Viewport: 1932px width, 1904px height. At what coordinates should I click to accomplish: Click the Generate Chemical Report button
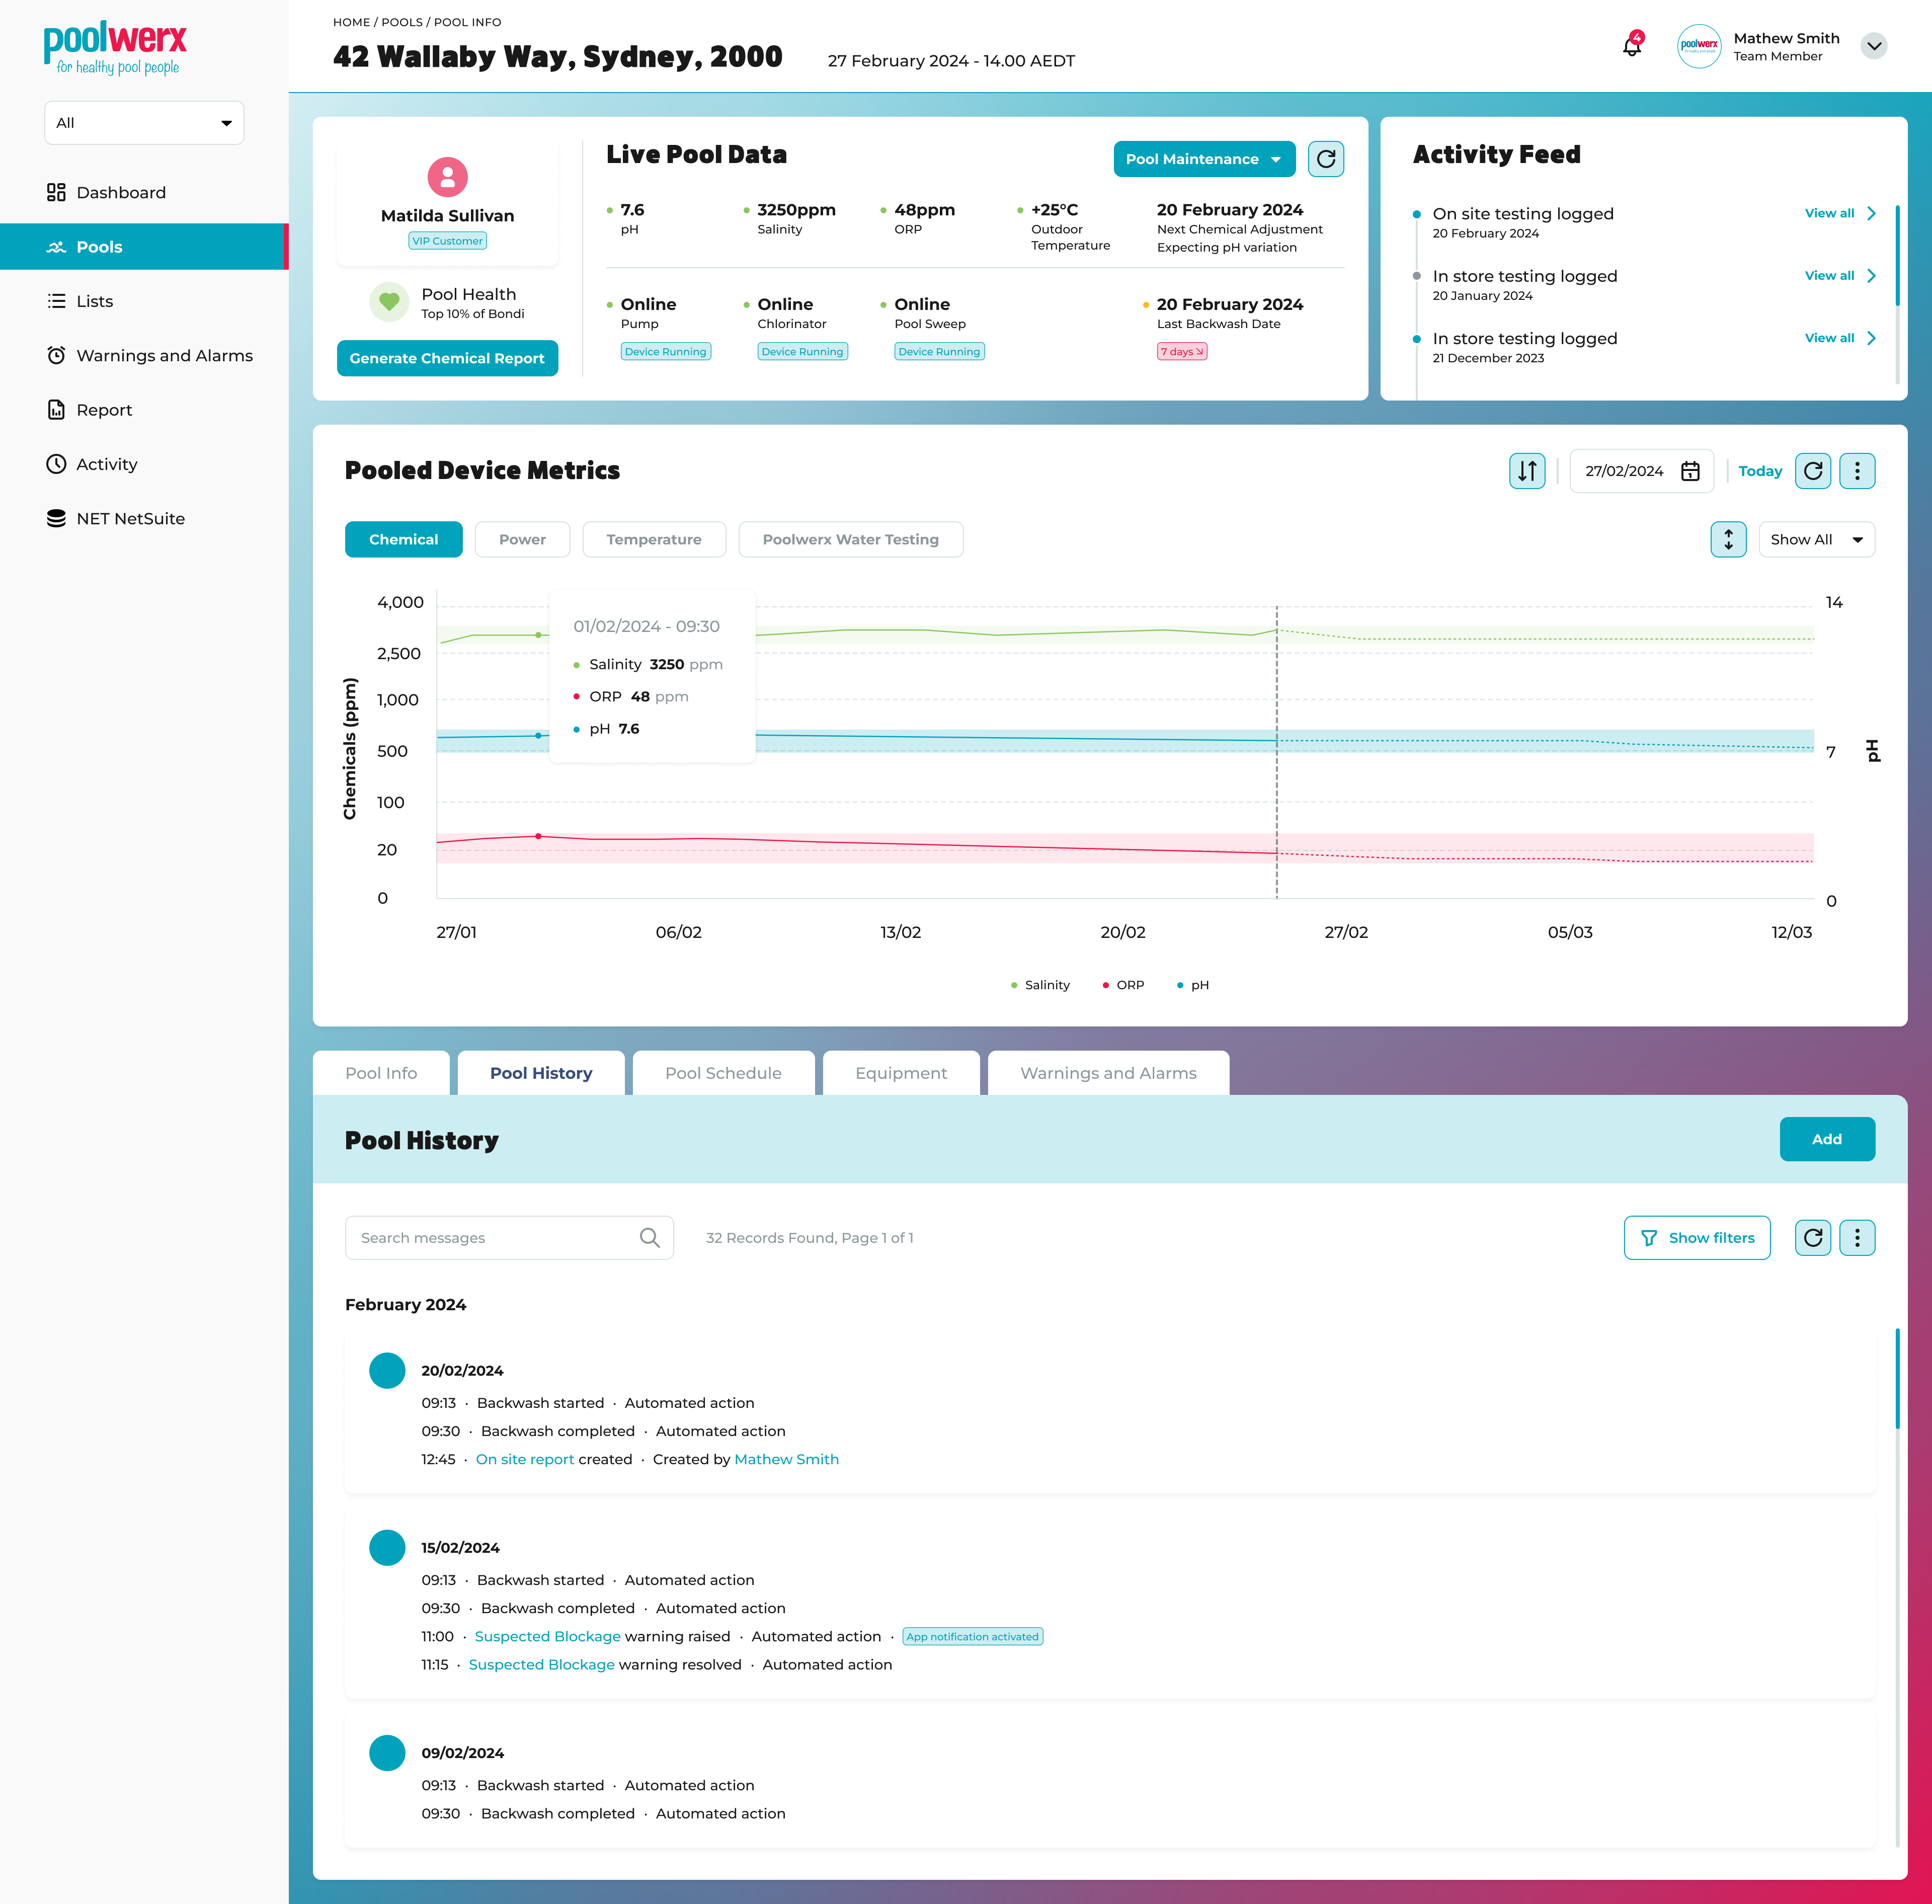coord(447,358)
